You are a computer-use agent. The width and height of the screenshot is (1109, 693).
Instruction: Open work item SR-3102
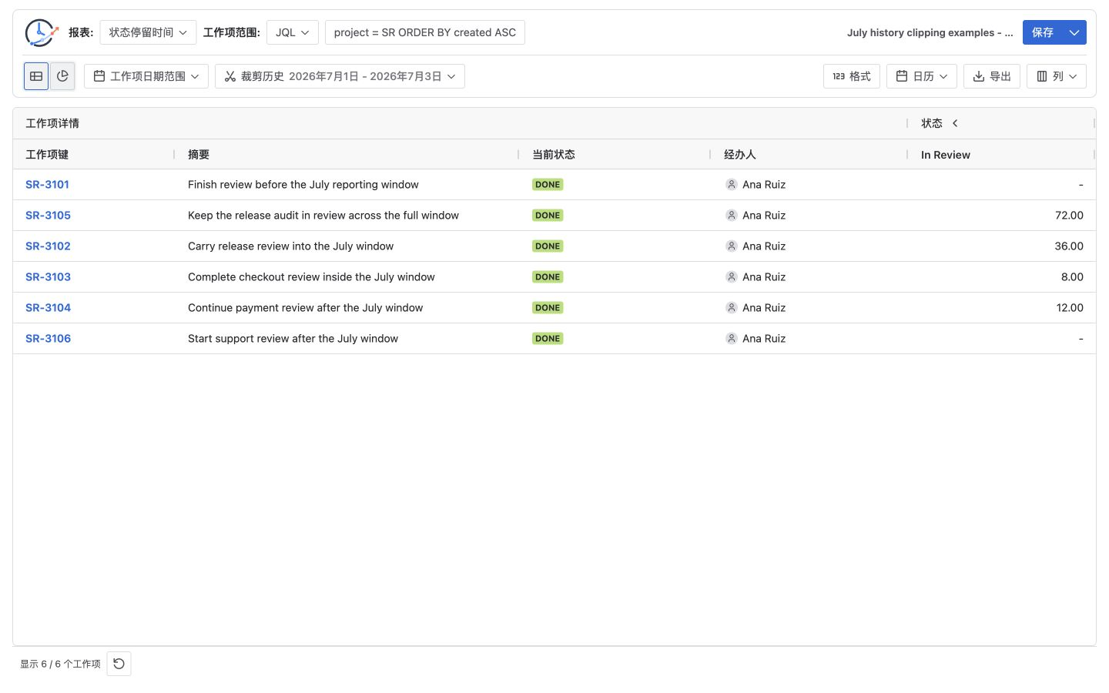tap(48, 246)
